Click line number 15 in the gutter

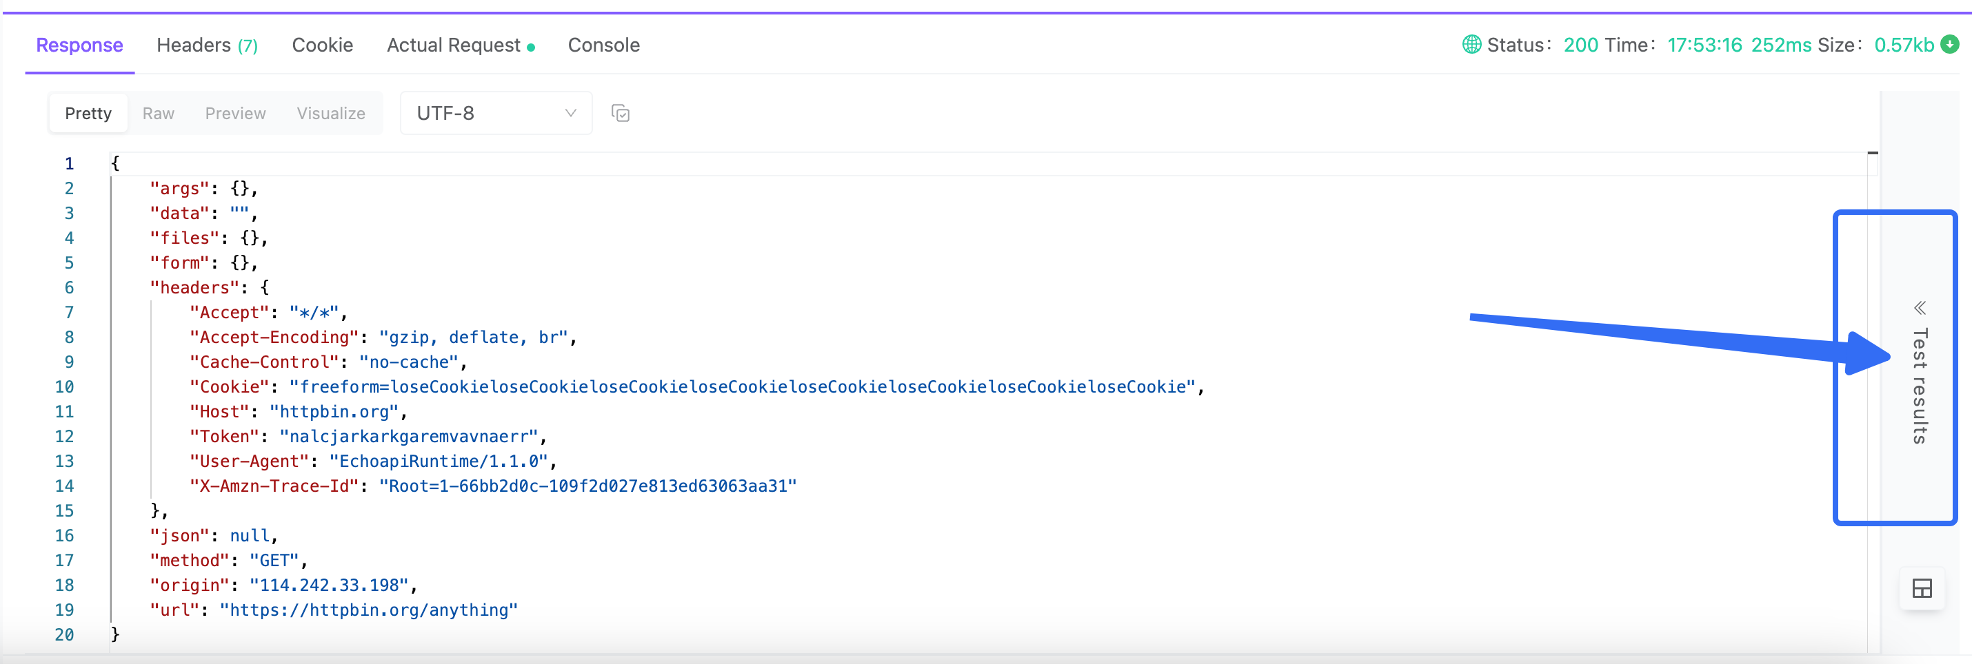click(x=64, y=511)
